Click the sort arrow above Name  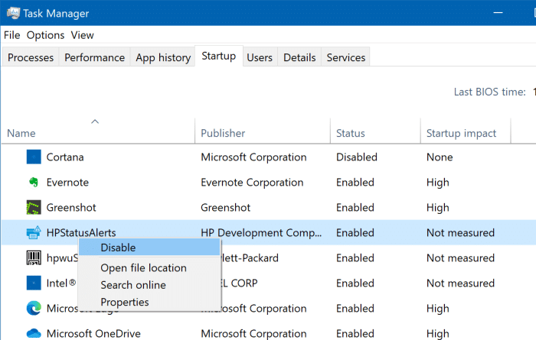(x=95, y=121)
